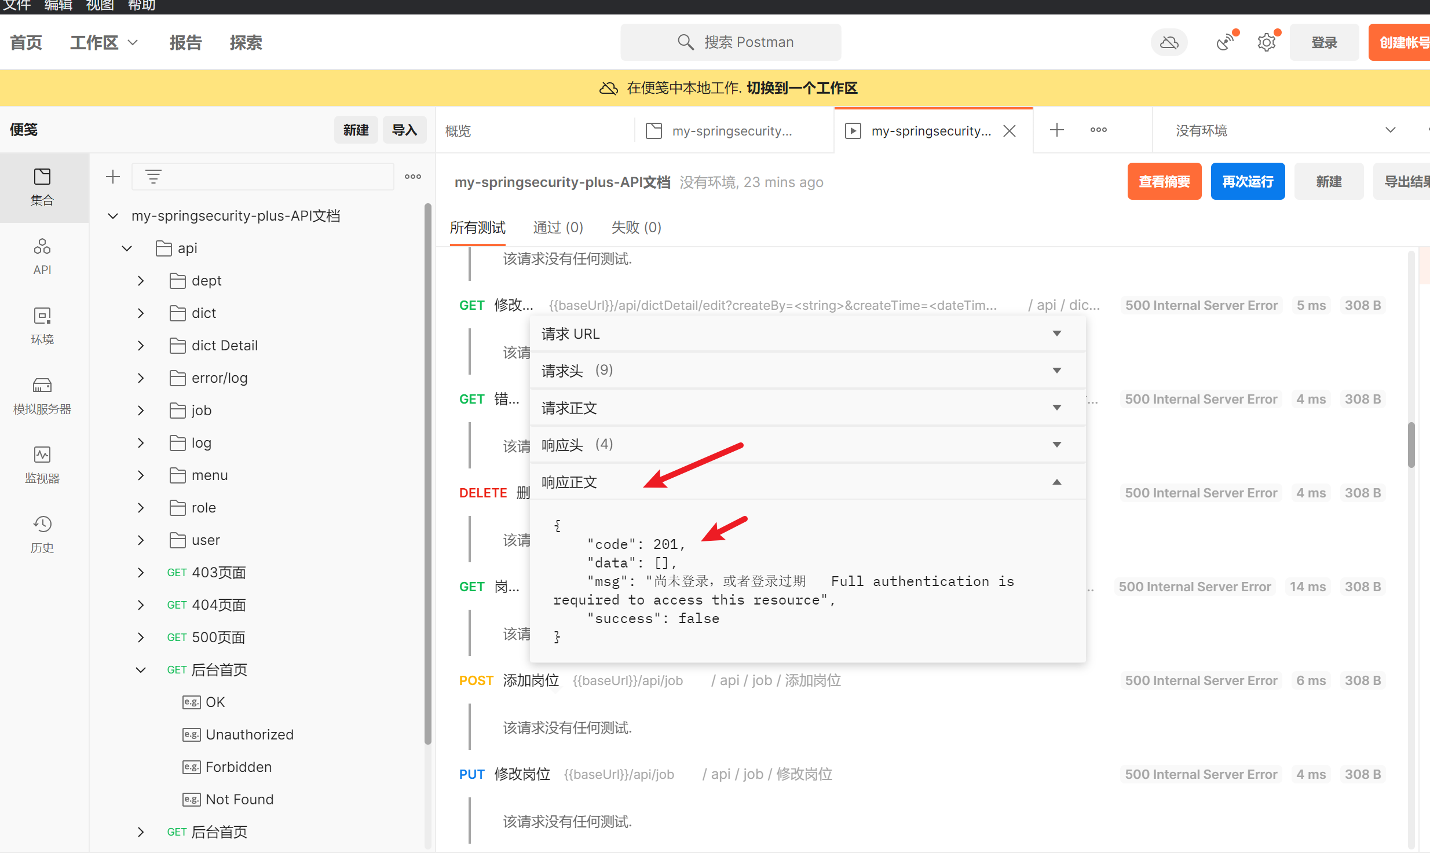Click the 再次运行 button
The image size is (1430, 857).
1247,182
